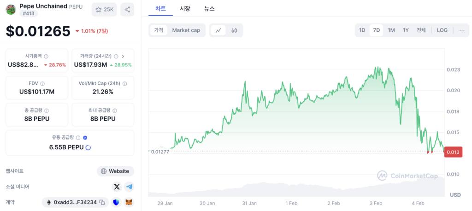
Task: Open the FDV info tooltip icon
Action: coord(42,83)
